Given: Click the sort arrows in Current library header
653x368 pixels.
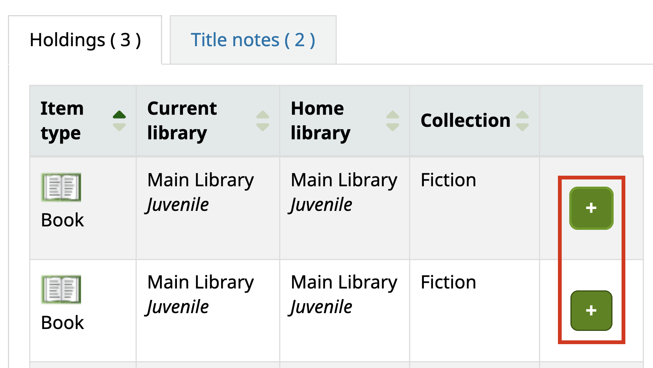Looking at the screenshot, I should pos(263,121).
